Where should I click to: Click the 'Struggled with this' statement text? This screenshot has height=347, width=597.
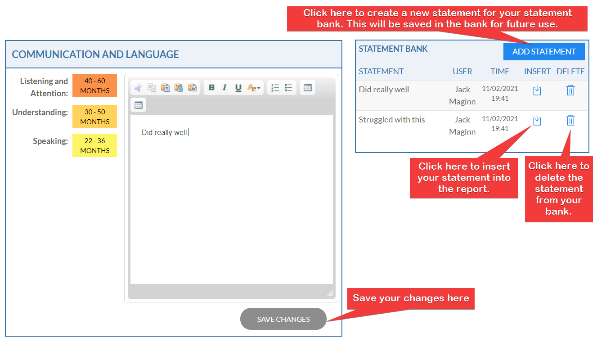click(x=392, y=120)
